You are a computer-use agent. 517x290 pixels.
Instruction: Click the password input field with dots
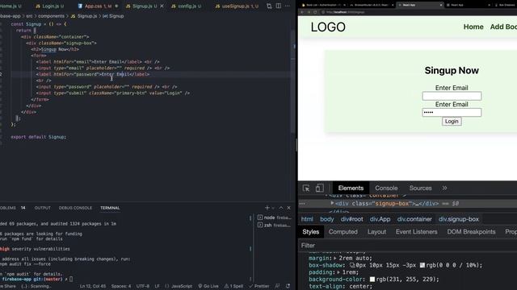452,113
